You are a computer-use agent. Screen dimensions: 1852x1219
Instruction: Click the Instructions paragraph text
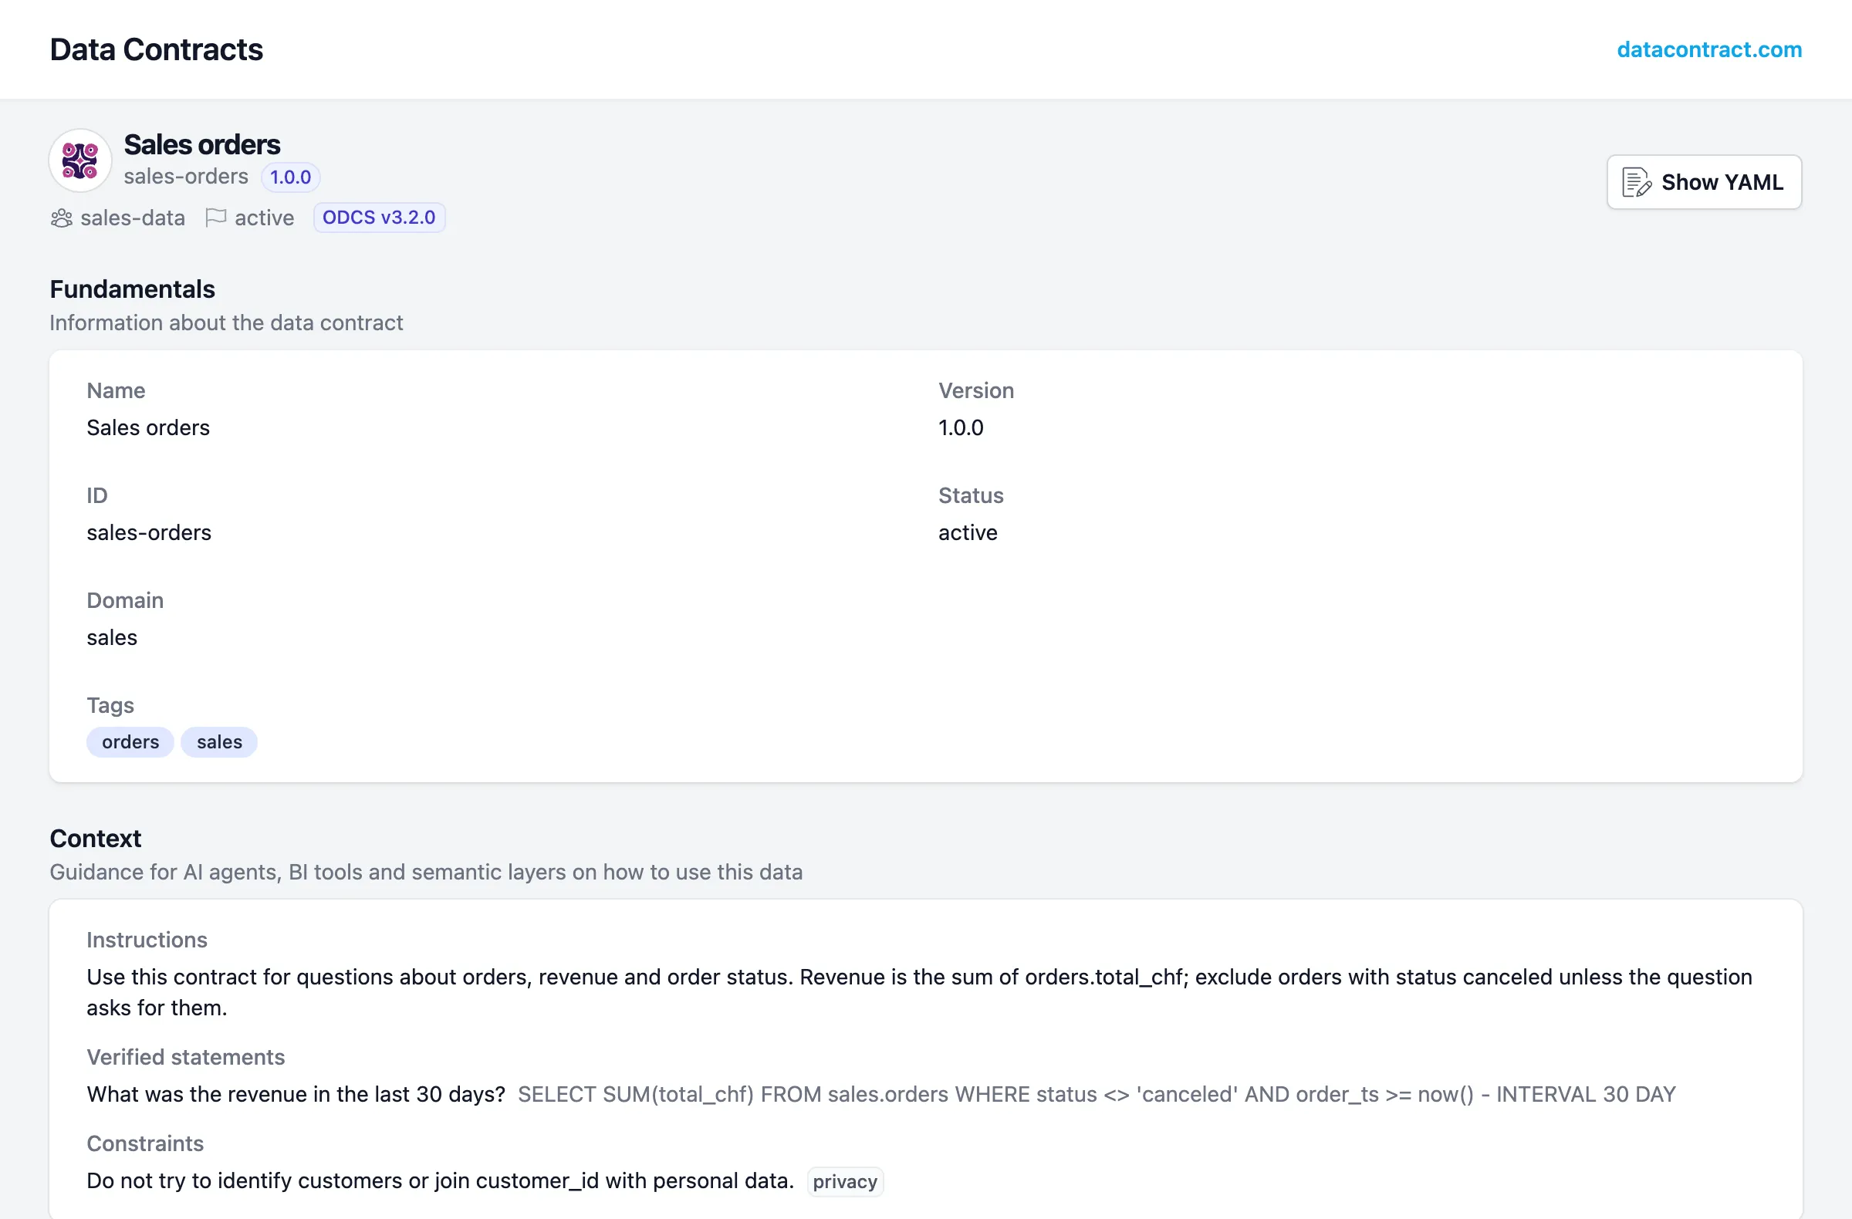[x=919, y=992]
